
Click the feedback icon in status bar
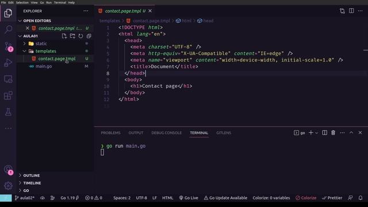350,198
